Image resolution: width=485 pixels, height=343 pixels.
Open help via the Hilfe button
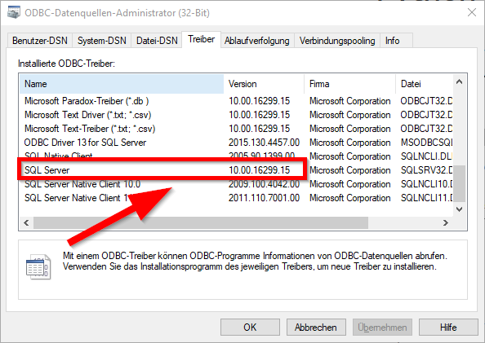pos(448,328)
